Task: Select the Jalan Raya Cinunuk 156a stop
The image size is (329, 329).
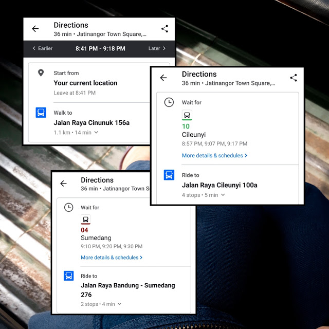Action: (x=92, y=123)
